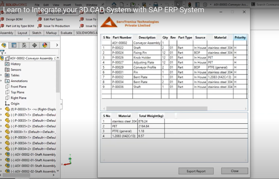
Task: Select the Origin icon in tree
Action: 7,104
